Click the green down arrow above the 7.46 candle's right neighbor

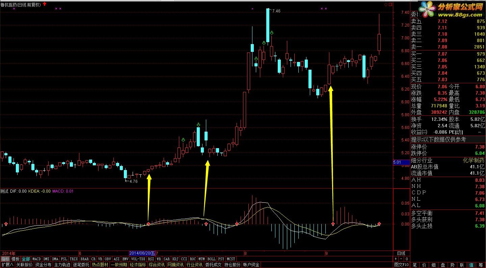pos(271,33)
